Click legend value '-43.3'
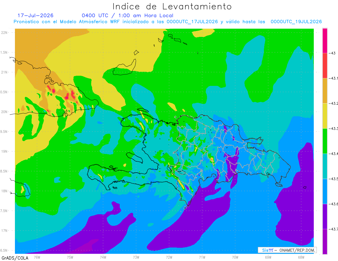Viewport: 338px width, 261px height. [x=334, y=128]
